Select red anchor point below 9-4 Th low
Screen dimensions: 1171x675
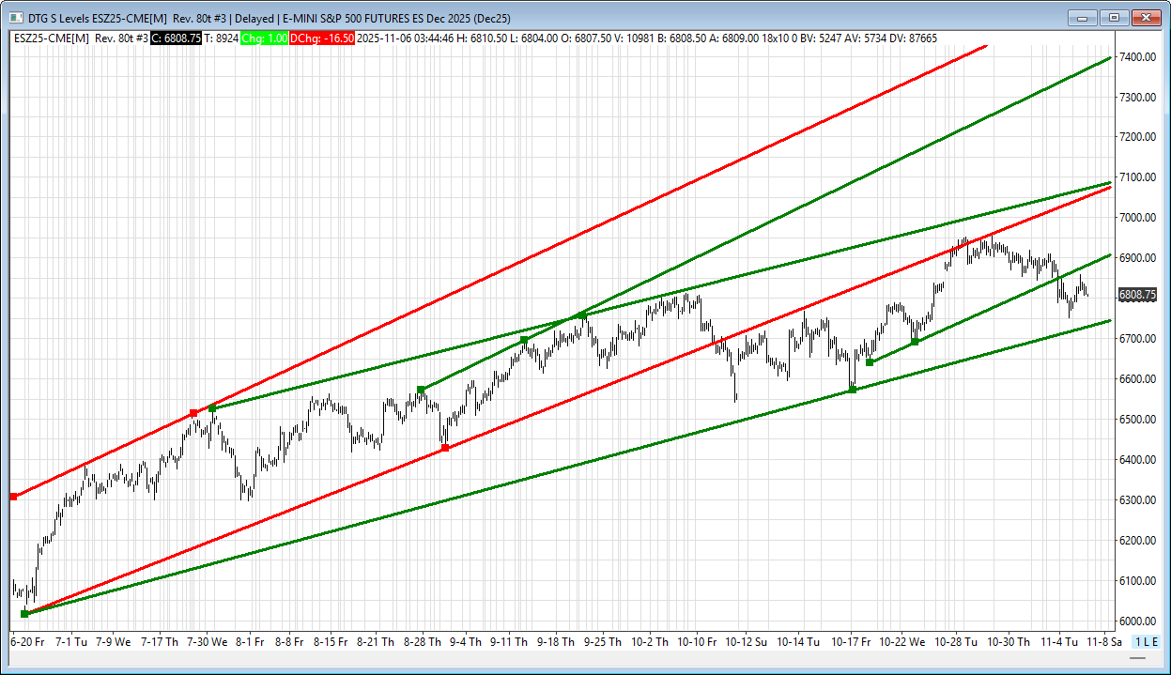point(445,448)
